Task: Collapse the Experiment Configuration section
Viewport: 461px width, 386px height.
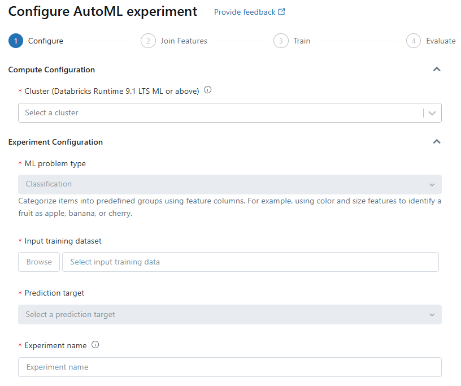Action: (x=437, y=141)
